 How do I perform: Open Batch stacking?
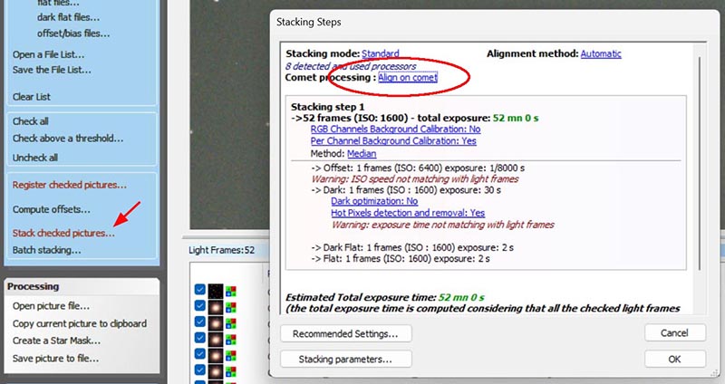coord(47,250)
